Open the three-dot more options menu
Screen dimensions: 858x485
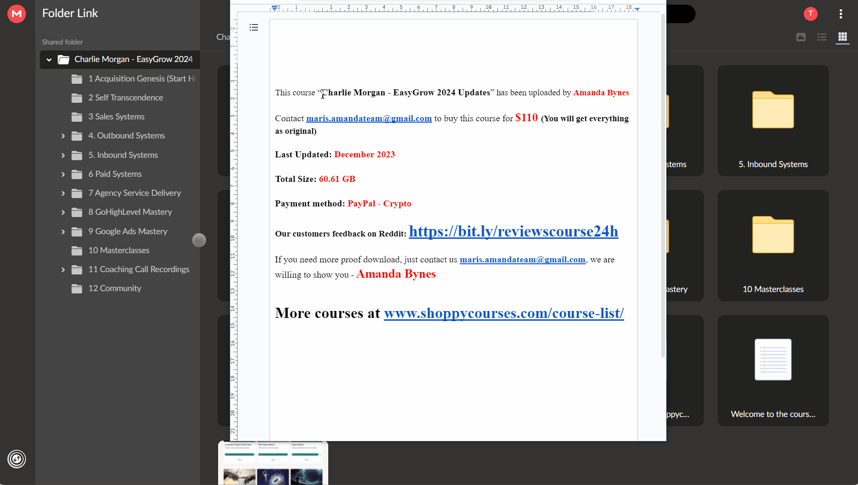[841, 13]
